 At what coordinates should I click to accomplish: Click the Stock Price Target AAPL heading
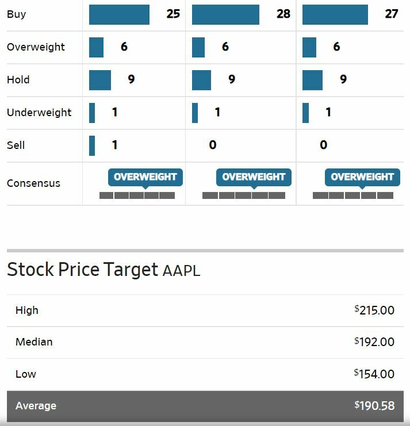104,270
